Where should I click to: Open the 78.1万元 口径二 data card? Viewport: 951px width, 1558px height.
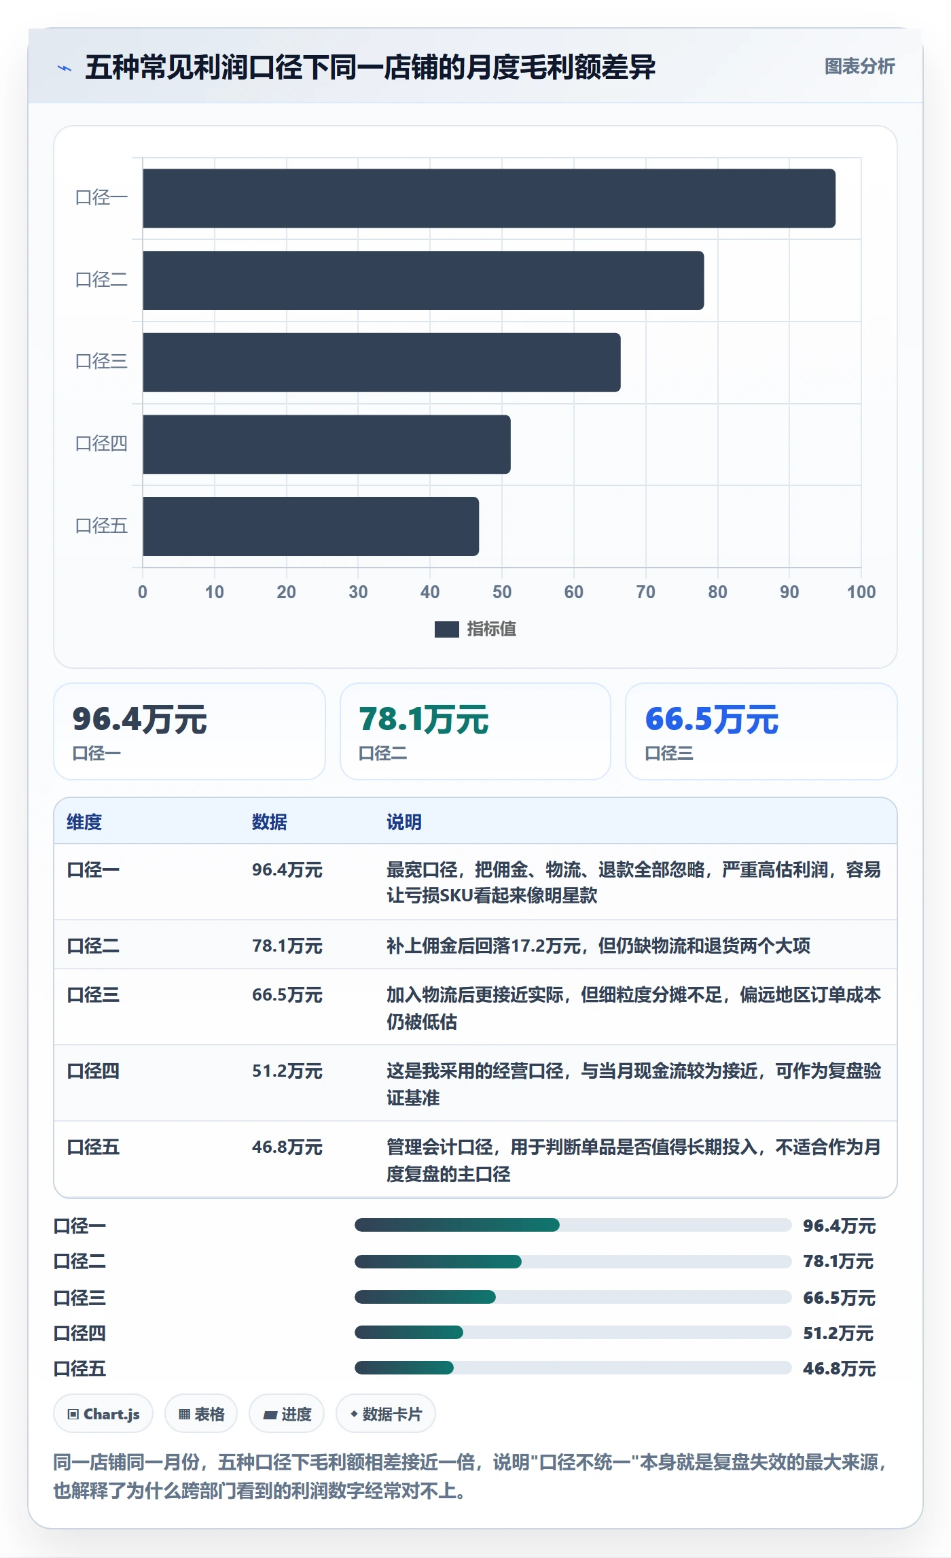(475, 731)
